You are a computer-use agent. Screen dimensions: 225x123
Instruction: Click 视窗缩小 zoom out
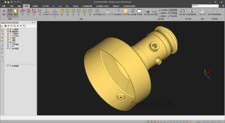163,13
